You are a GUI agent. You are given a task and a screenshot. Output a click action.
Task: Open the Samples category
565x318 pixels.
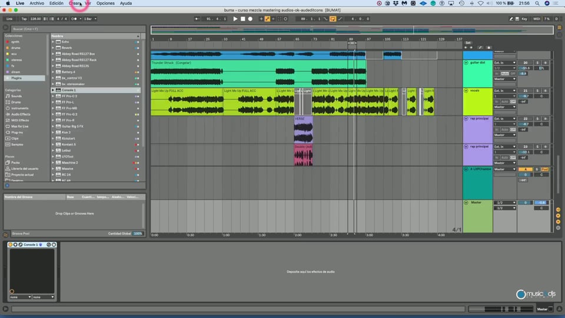pyautogui.click(x=17, y=145)
